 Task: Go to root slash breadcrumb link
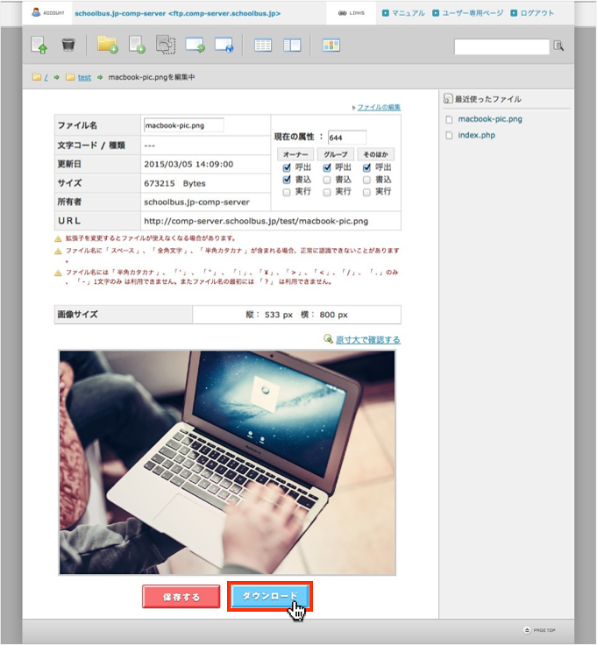[46, 77]
